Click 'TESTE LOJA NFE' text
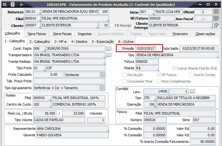This screenshot has width=222, height=146. 168,12
